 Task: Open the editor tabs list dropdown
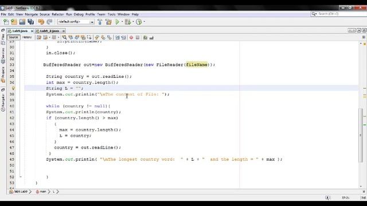coord(359,30)
